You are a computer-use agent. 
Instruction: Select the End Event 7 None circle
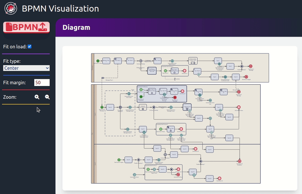[x=239, y=107]
